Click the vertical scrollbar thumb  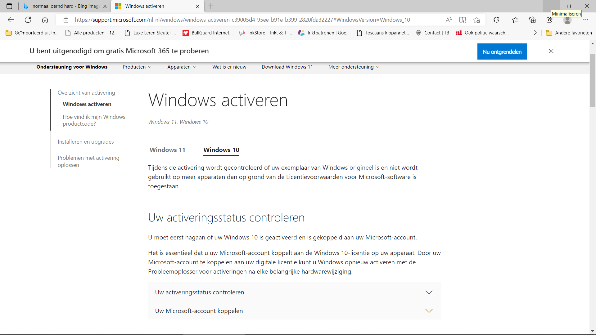[x=593, y=80]
